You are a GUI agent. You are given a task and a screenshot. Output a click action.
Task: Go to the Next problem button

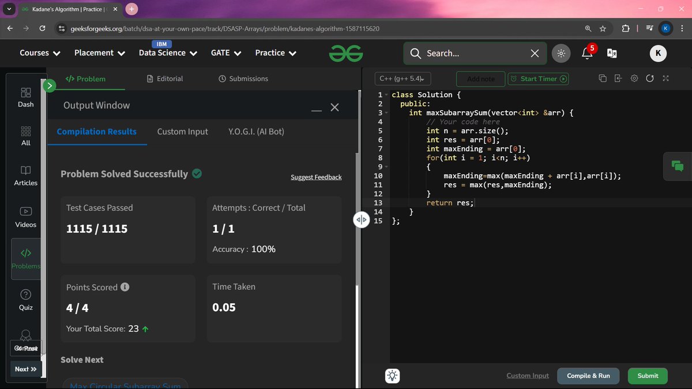[x=26, y=369]
